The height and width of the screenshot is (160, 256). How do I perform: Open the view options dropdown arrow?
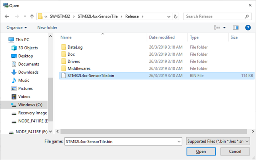tap(224, 27)
